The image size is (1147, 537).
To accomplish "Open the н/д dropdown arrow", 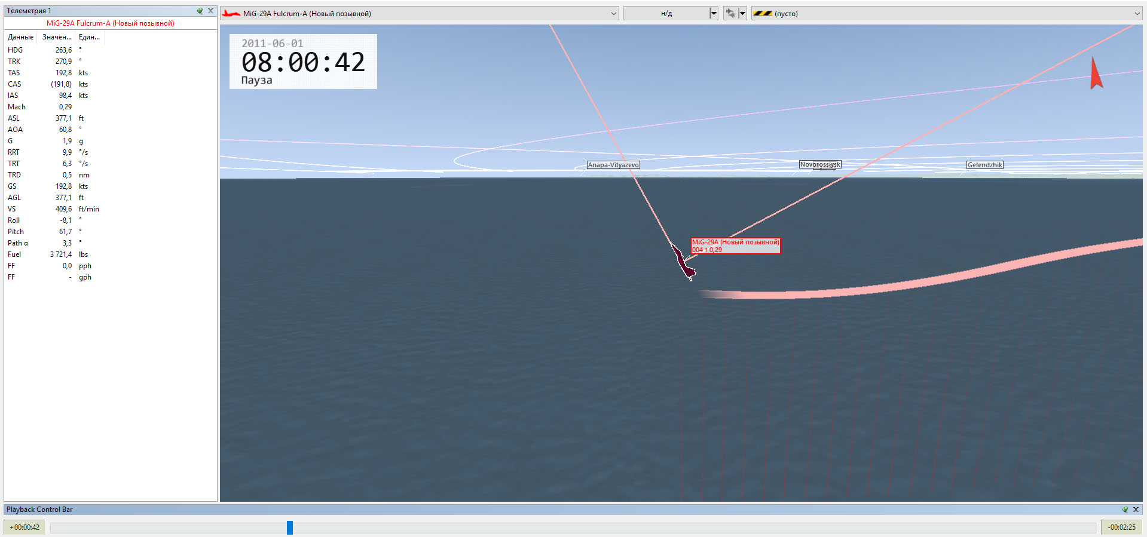I will coord(713,13).
